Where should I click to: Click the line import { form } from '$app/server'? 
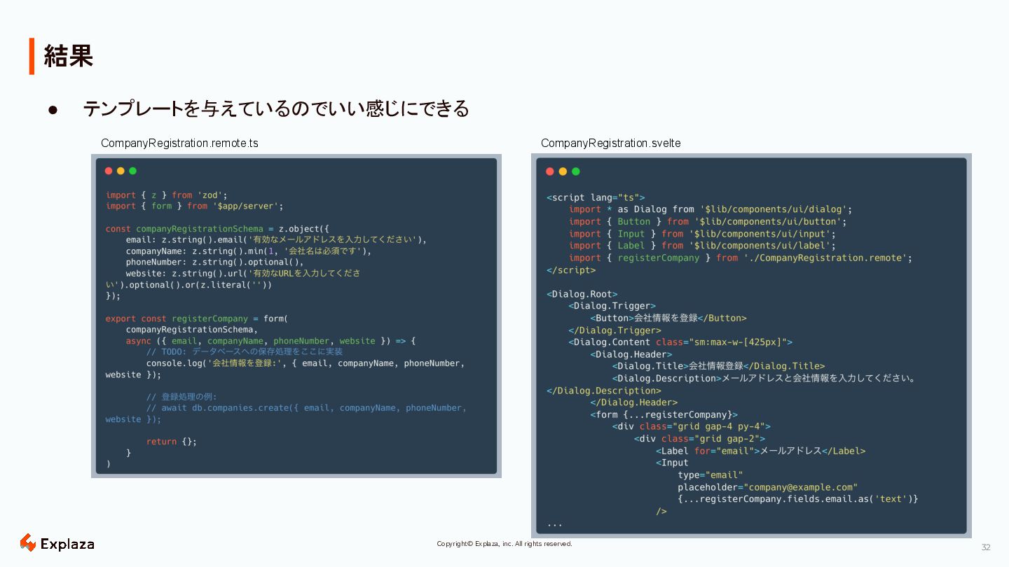click(x=195, y=206)
